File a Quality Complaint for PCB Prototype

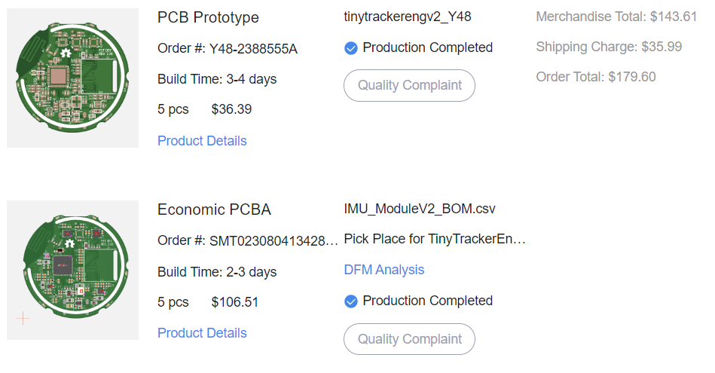pos(409,85)
